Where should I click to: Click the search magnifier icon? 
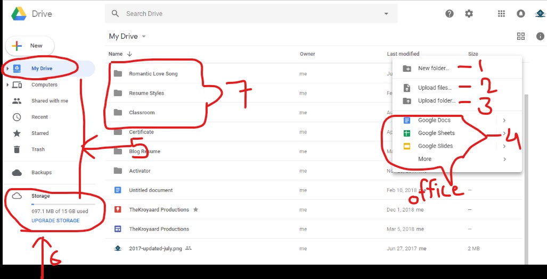pyautogui.click(x=115, y=14)
